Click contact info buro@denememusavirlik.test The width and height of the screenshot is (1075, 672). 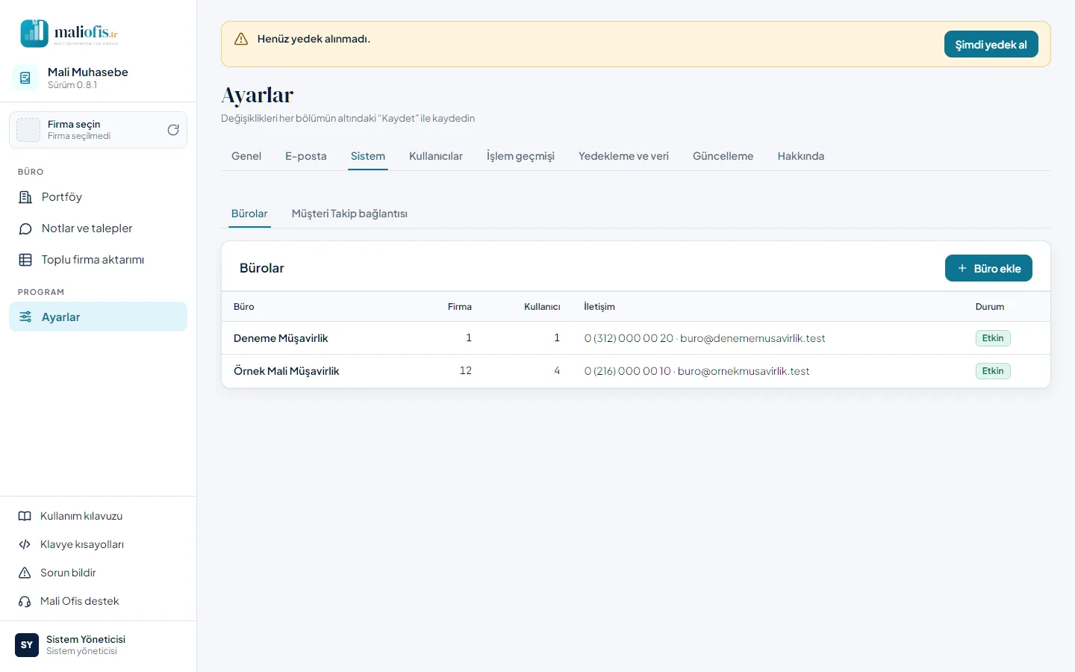[752, 338]
